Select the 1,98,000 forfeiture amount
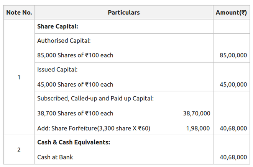This screenshot has height=167, width=253. pos(198,128)
